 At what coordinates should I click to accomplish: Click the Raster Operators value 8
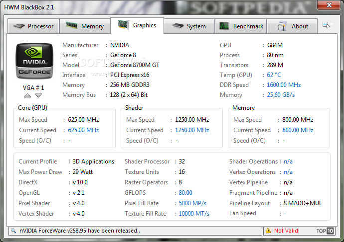pyautogui.click(x=180, y=182)
